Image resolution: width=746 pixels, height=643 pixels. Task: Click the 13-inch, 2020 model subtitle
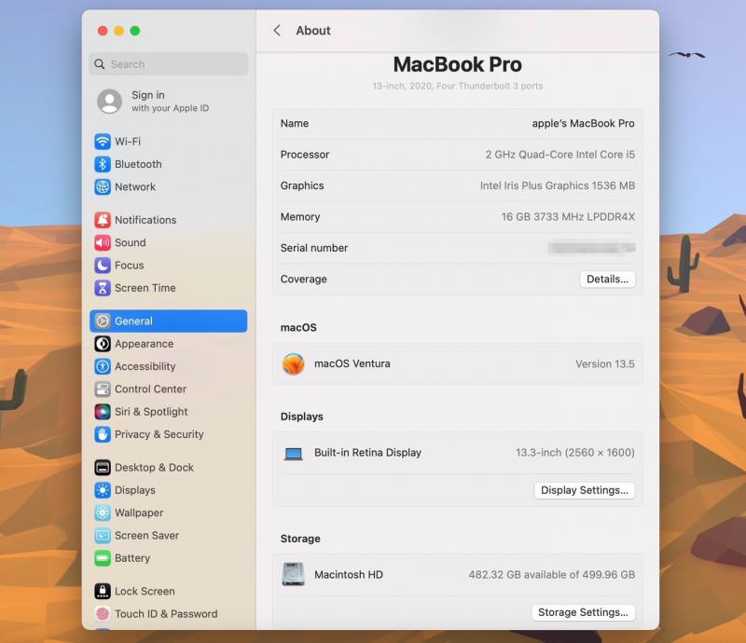457,86
